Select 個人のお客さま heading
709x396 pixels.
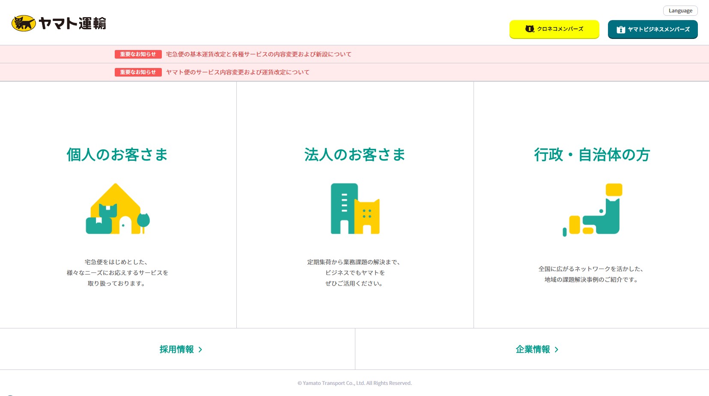pos(117,155)
